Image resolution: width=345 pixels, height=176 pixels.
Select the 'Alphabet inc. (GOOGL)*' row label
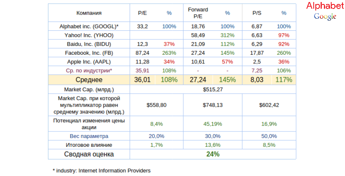89,26
